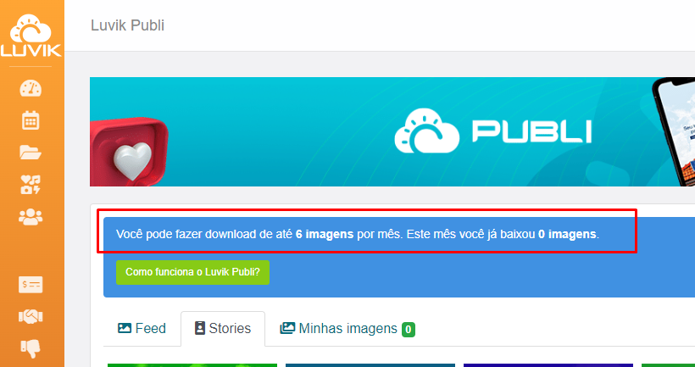Open the thumbs down icon
Screen dimensions: 695x367
(31, 348)
